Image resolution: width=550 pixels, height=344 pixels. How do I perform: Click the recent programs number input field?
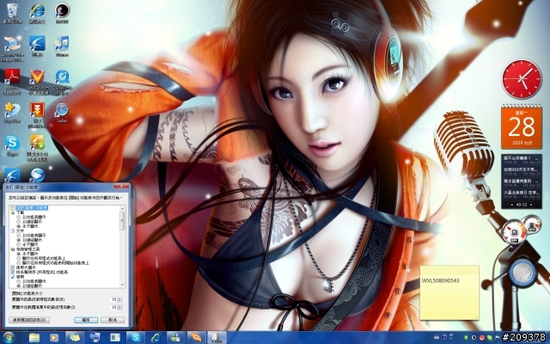pos(113,299)
